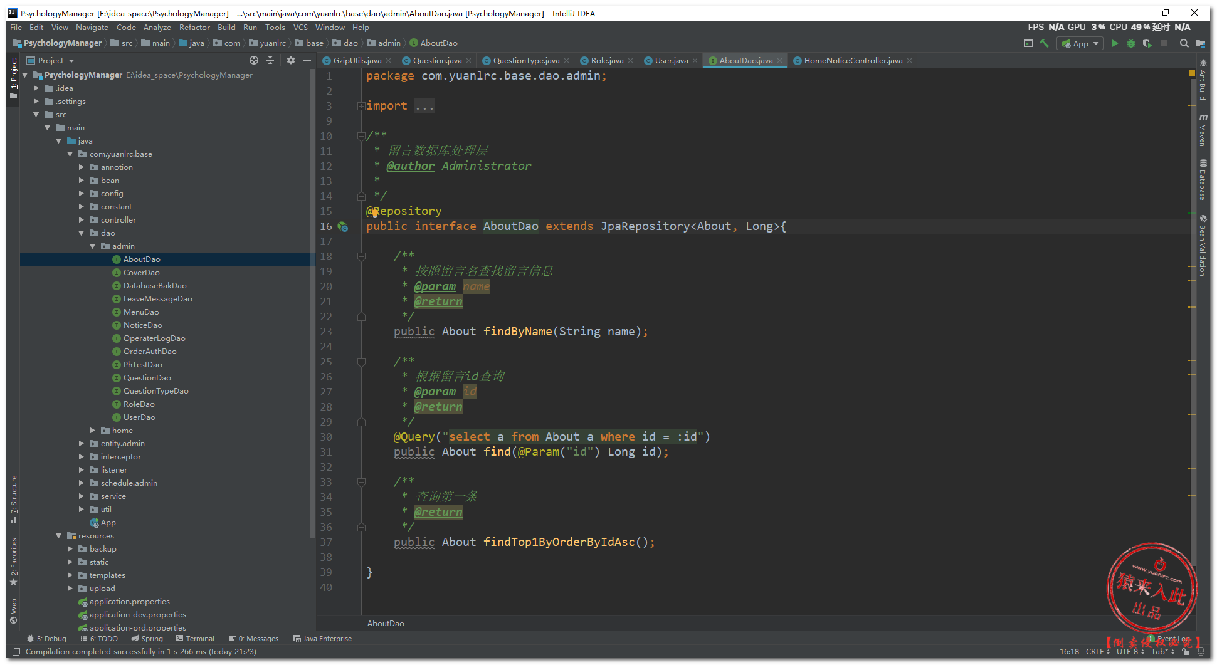Open the App run configuration dropdown
Image resolution: width=1217 pixels, height=665 pixels.
[1080, 43]
